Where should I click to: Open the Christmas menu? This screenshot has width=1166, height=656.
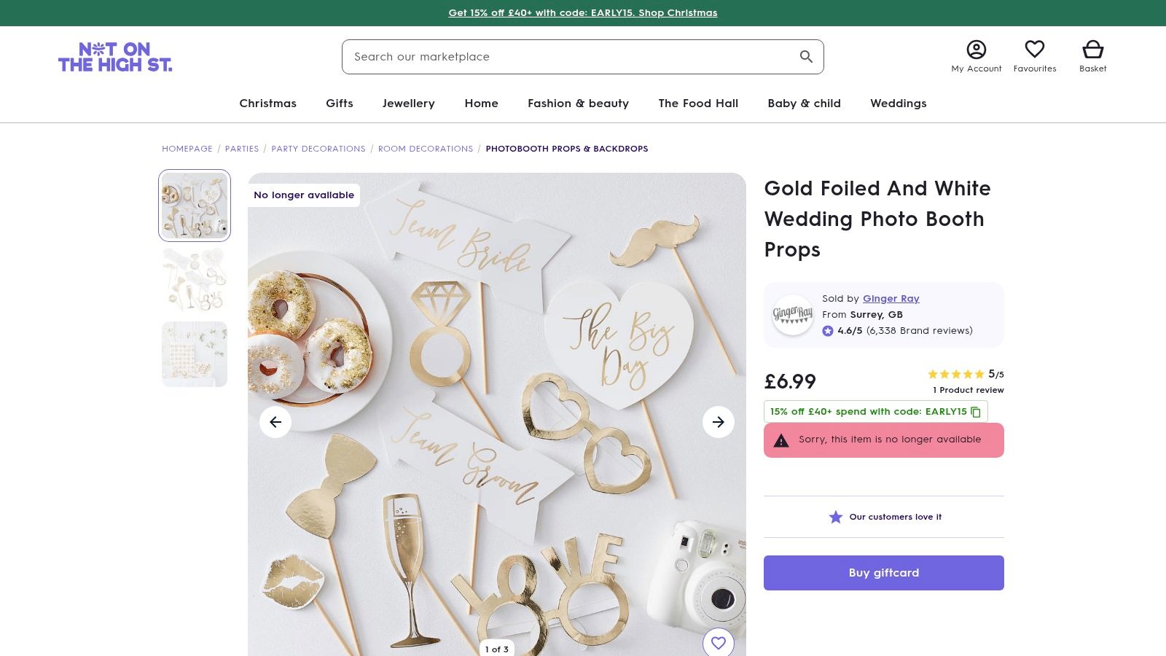point(267,104)
